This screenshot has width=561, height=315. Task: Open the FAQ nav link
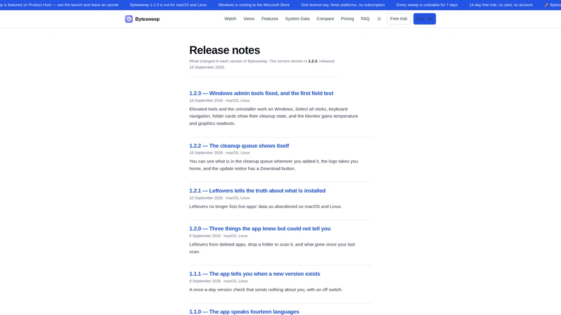tap(365, 19)
